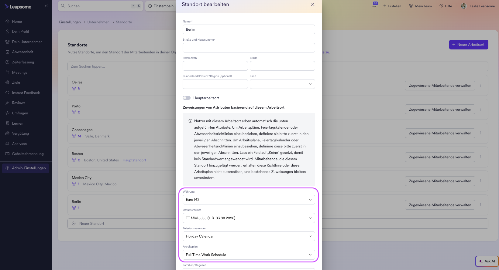Open notifications bell with badge 80
This screenshot has width=499, height=270.
click(374, 5)
